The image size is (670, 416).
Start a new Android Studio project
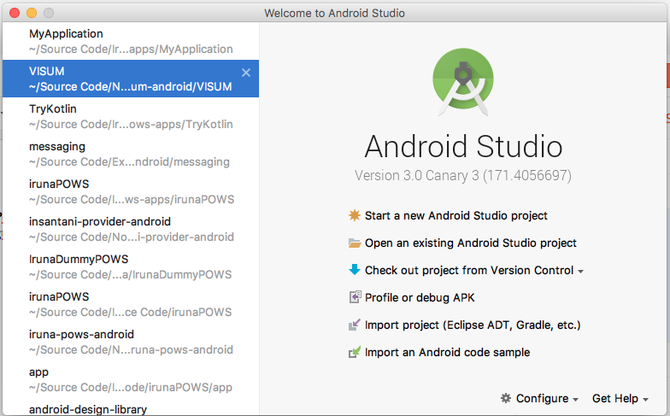coord(455,216)
